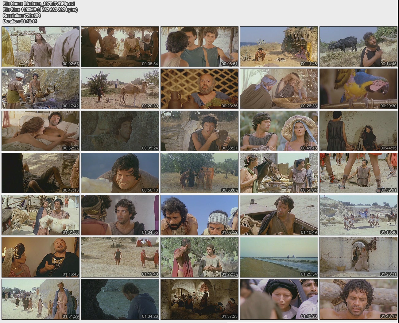Click the blue-yellow macaw parrot thumbnail
This screenshot has height=323, width=399.
click(358, 89)
